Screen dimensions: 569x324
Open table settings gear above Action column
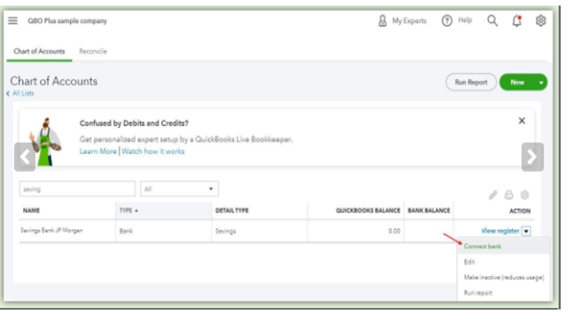[x=525, y=195]
